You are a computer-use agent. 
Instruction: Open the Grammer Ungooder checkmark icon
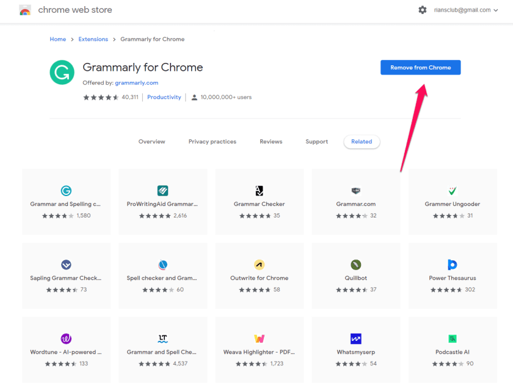[453, 191]
